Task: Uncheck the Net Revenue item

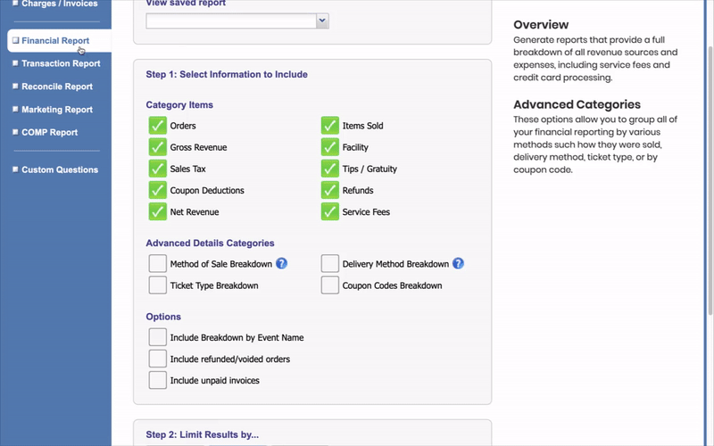Action: click(158, 211)
